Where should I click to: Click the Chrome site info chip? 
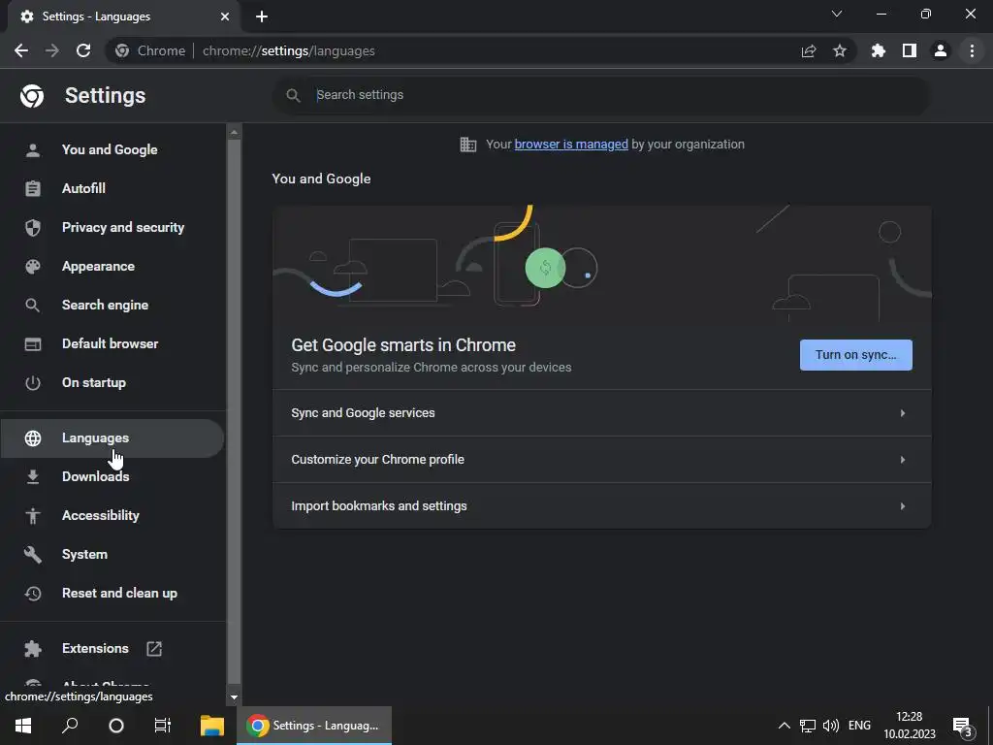coord(150,50)
